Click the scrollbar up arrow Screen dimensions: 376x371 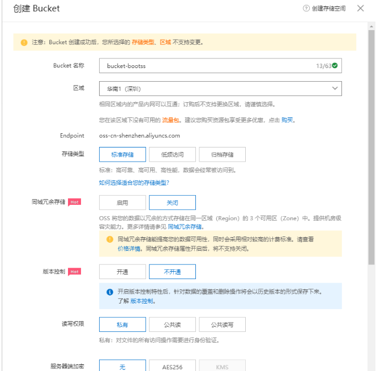point(371,27)
